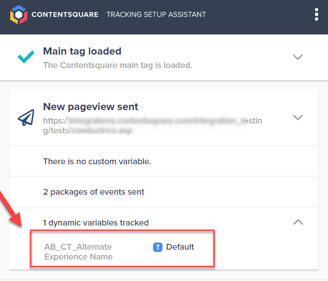This screenshot has height=281, width=328.
Task: Select the 'There is no custom variable' row
Action: pos(164,162)
